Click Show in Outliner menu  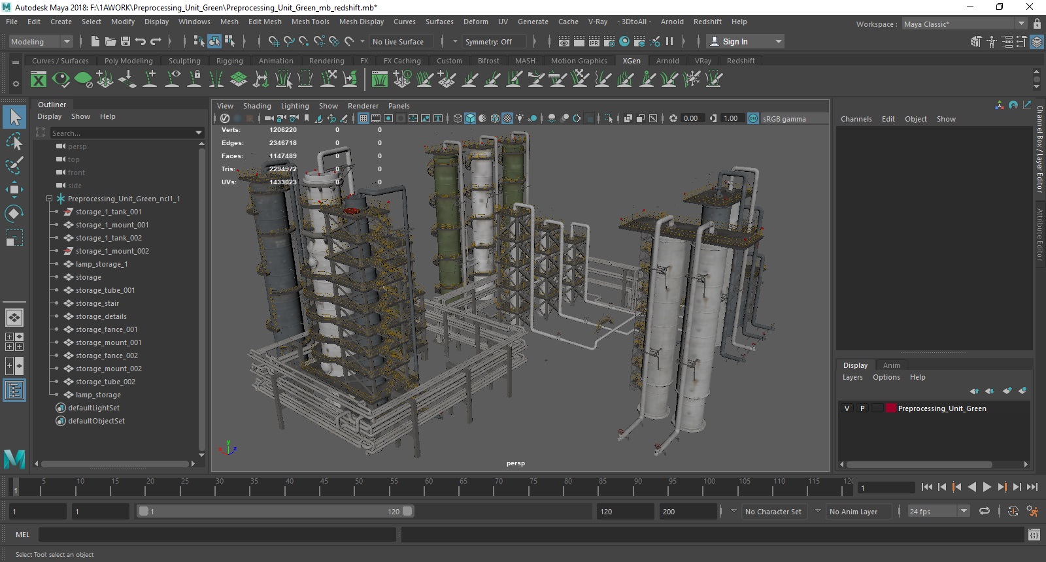[x=80, y=116]
